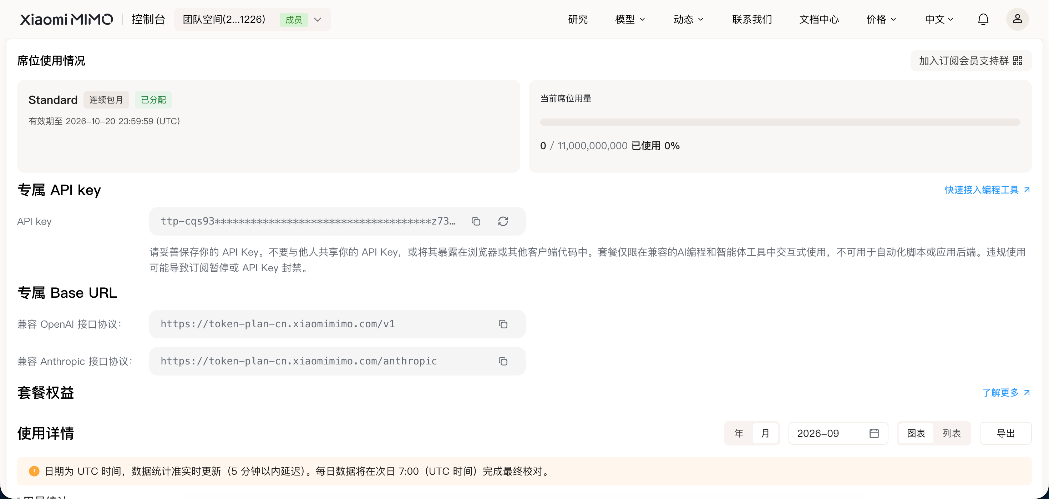Click the 成员 role badge
This screenshot has height=499, width=1049.
[x=294, y=20]
